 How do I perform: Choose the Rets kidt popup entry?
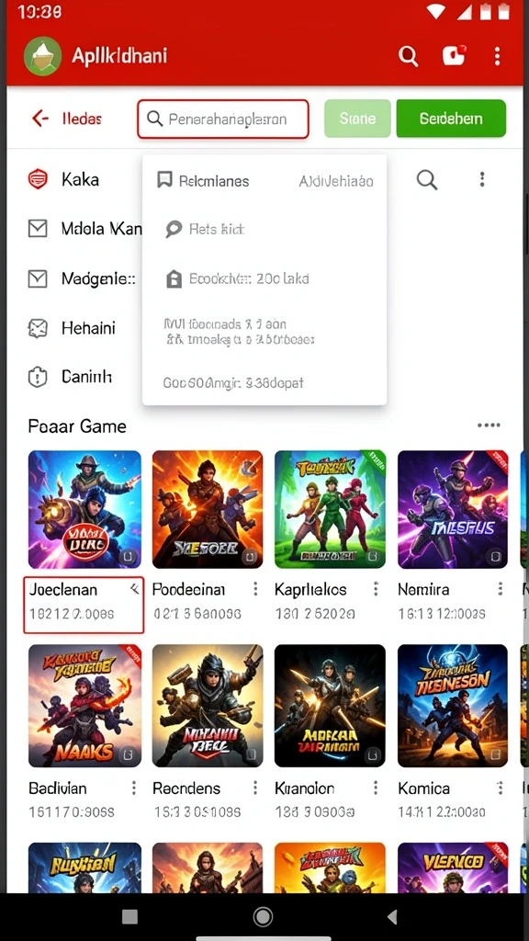point(205,229)
